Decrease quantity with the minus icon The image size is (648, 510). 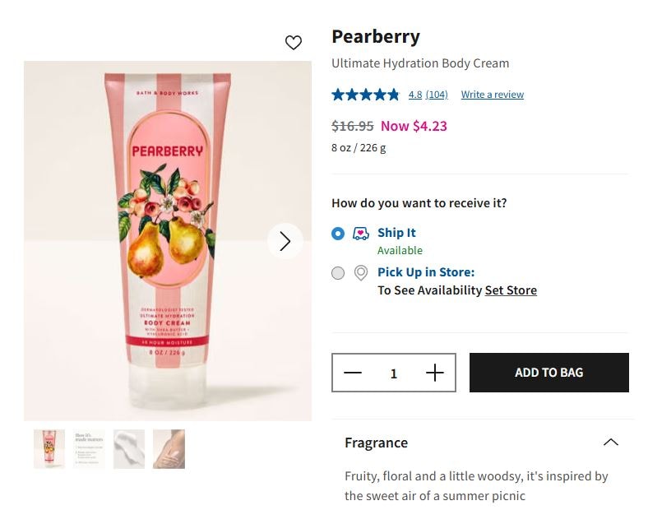(x=353, y=373)
